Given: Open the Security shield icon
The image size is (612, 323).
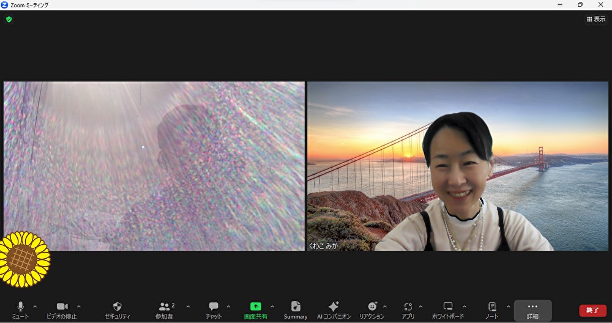Looking at the screenshot, I should click(117, 310).
